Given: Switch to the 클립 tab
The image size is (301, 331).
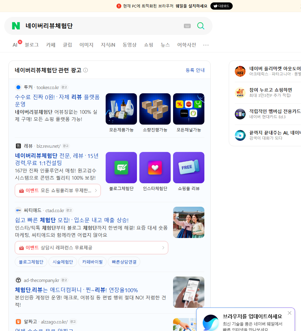Looking at the screenshot, I should [67, 45].
